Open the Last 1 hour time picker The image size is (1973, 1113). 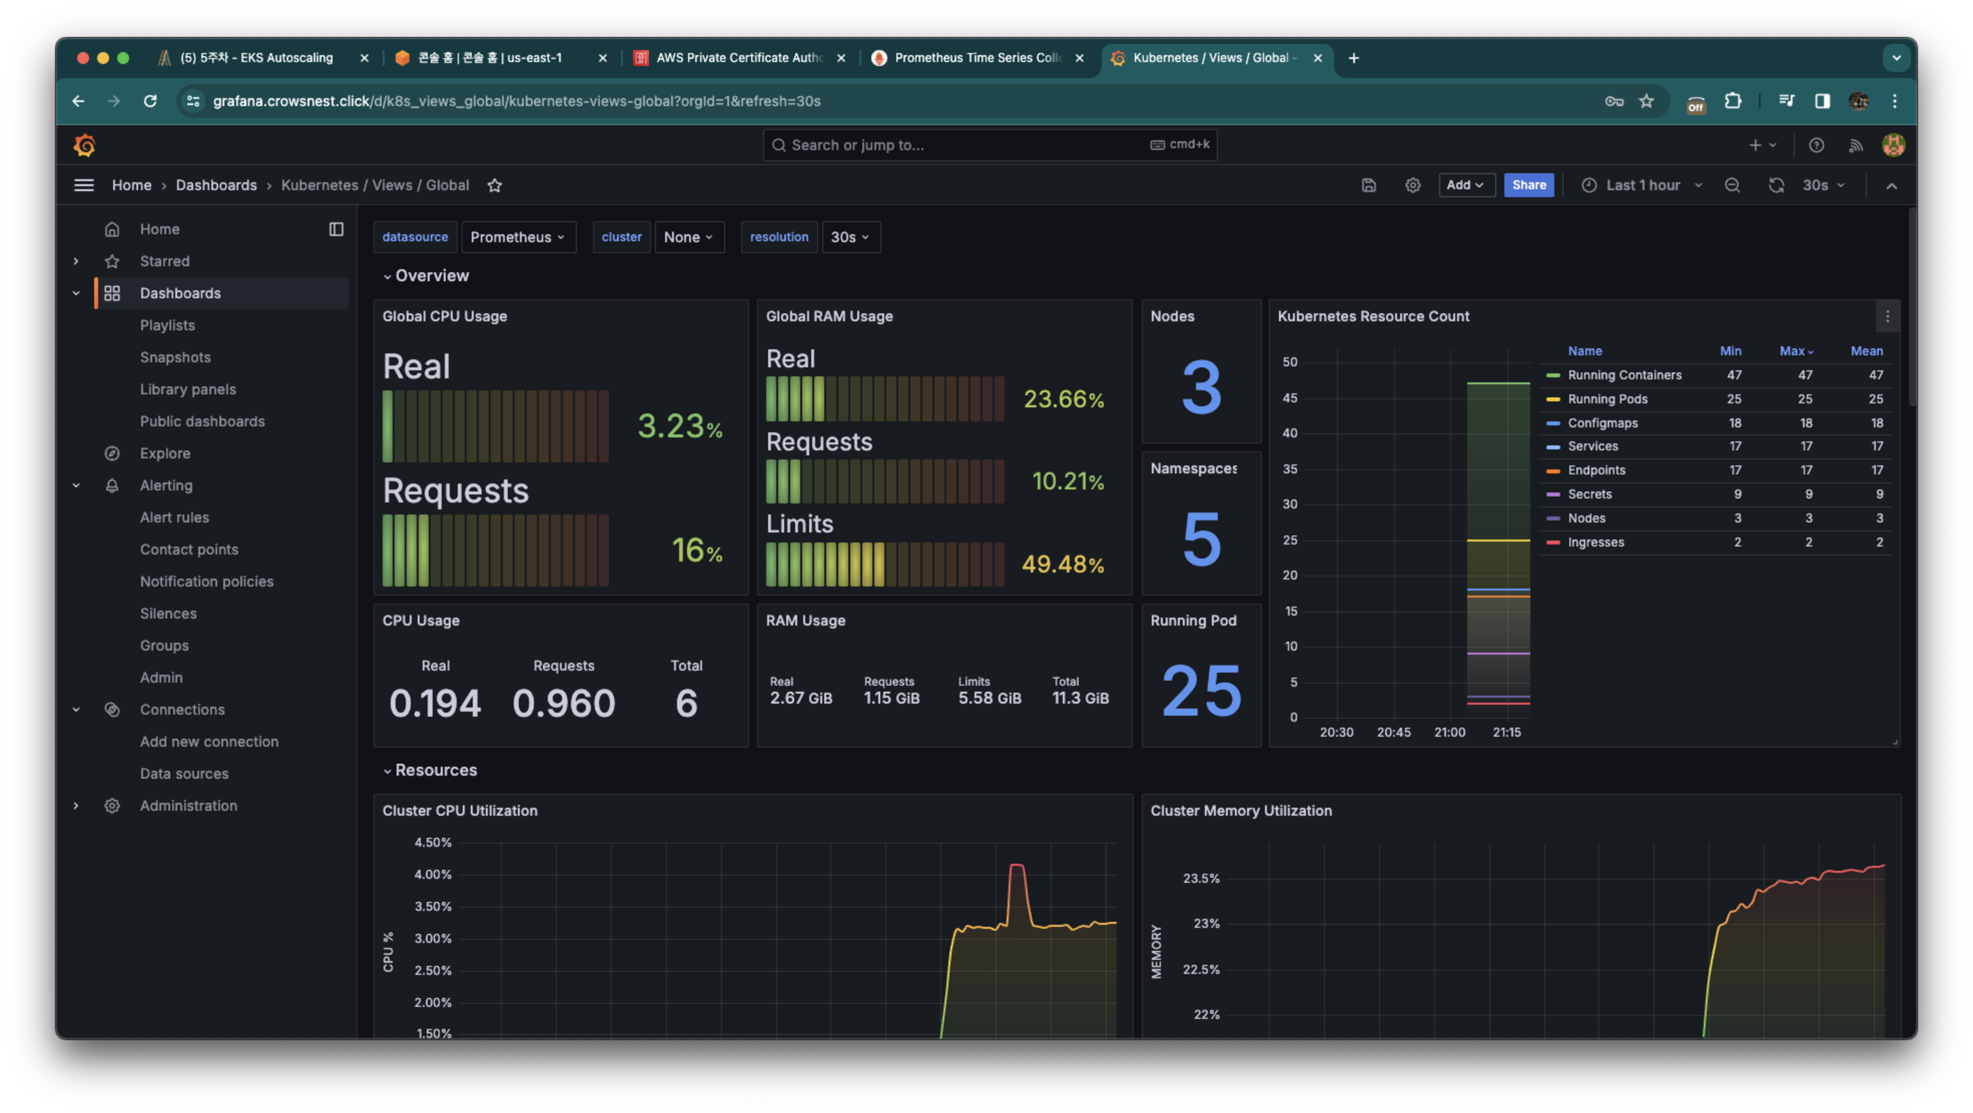[x=1643, y=185]
